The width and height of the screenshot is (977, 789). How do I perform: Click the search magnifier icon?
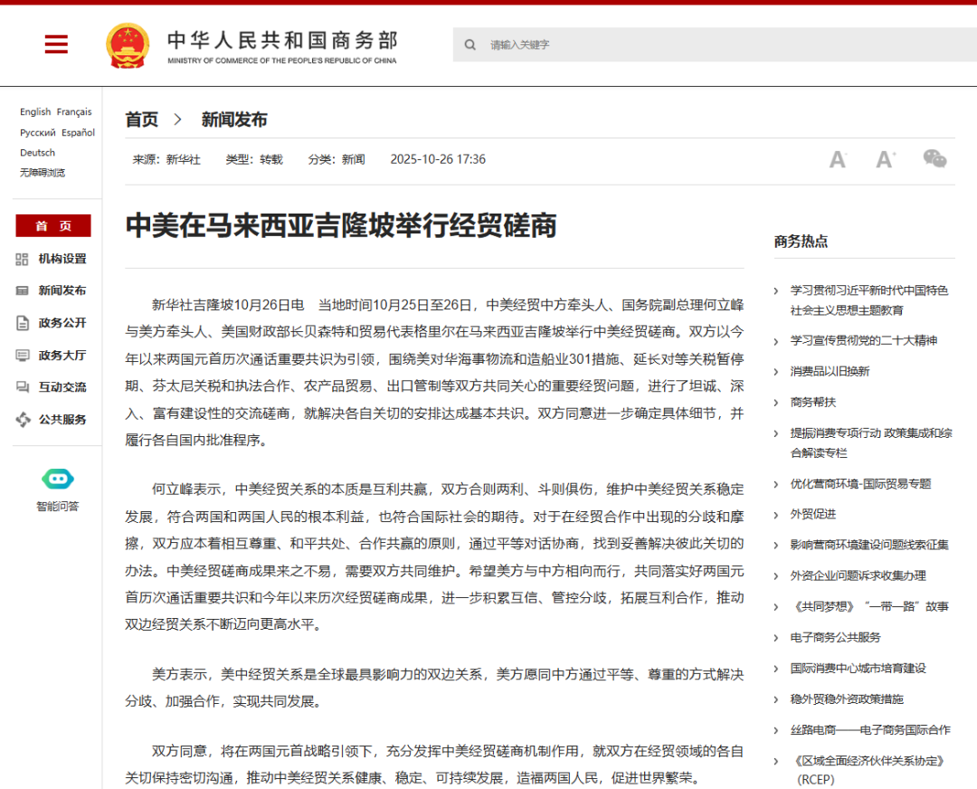click(470, 43)
